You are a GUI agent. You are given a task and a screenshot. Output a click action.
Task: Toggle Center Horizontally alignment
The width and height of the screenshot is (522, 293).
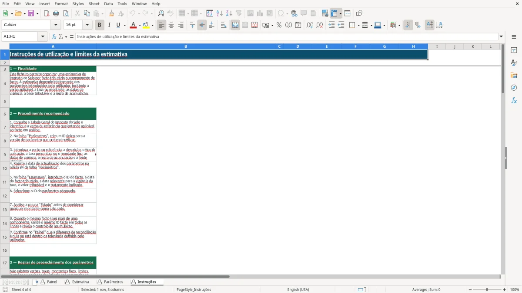pyautogui.click(x=171, y=25)
